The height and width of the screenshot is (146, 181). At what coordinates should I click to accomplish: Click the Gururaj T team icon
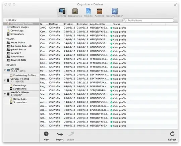[x=8, y=53]
